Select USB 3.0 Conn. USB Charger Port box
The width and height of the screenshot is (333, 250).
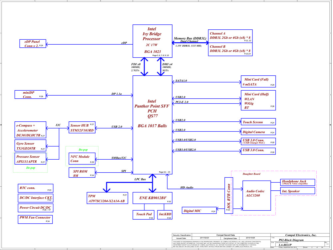259,141
